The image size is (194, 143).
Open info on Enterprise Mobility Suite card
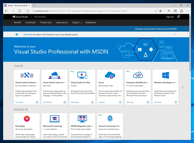[148, 102]
